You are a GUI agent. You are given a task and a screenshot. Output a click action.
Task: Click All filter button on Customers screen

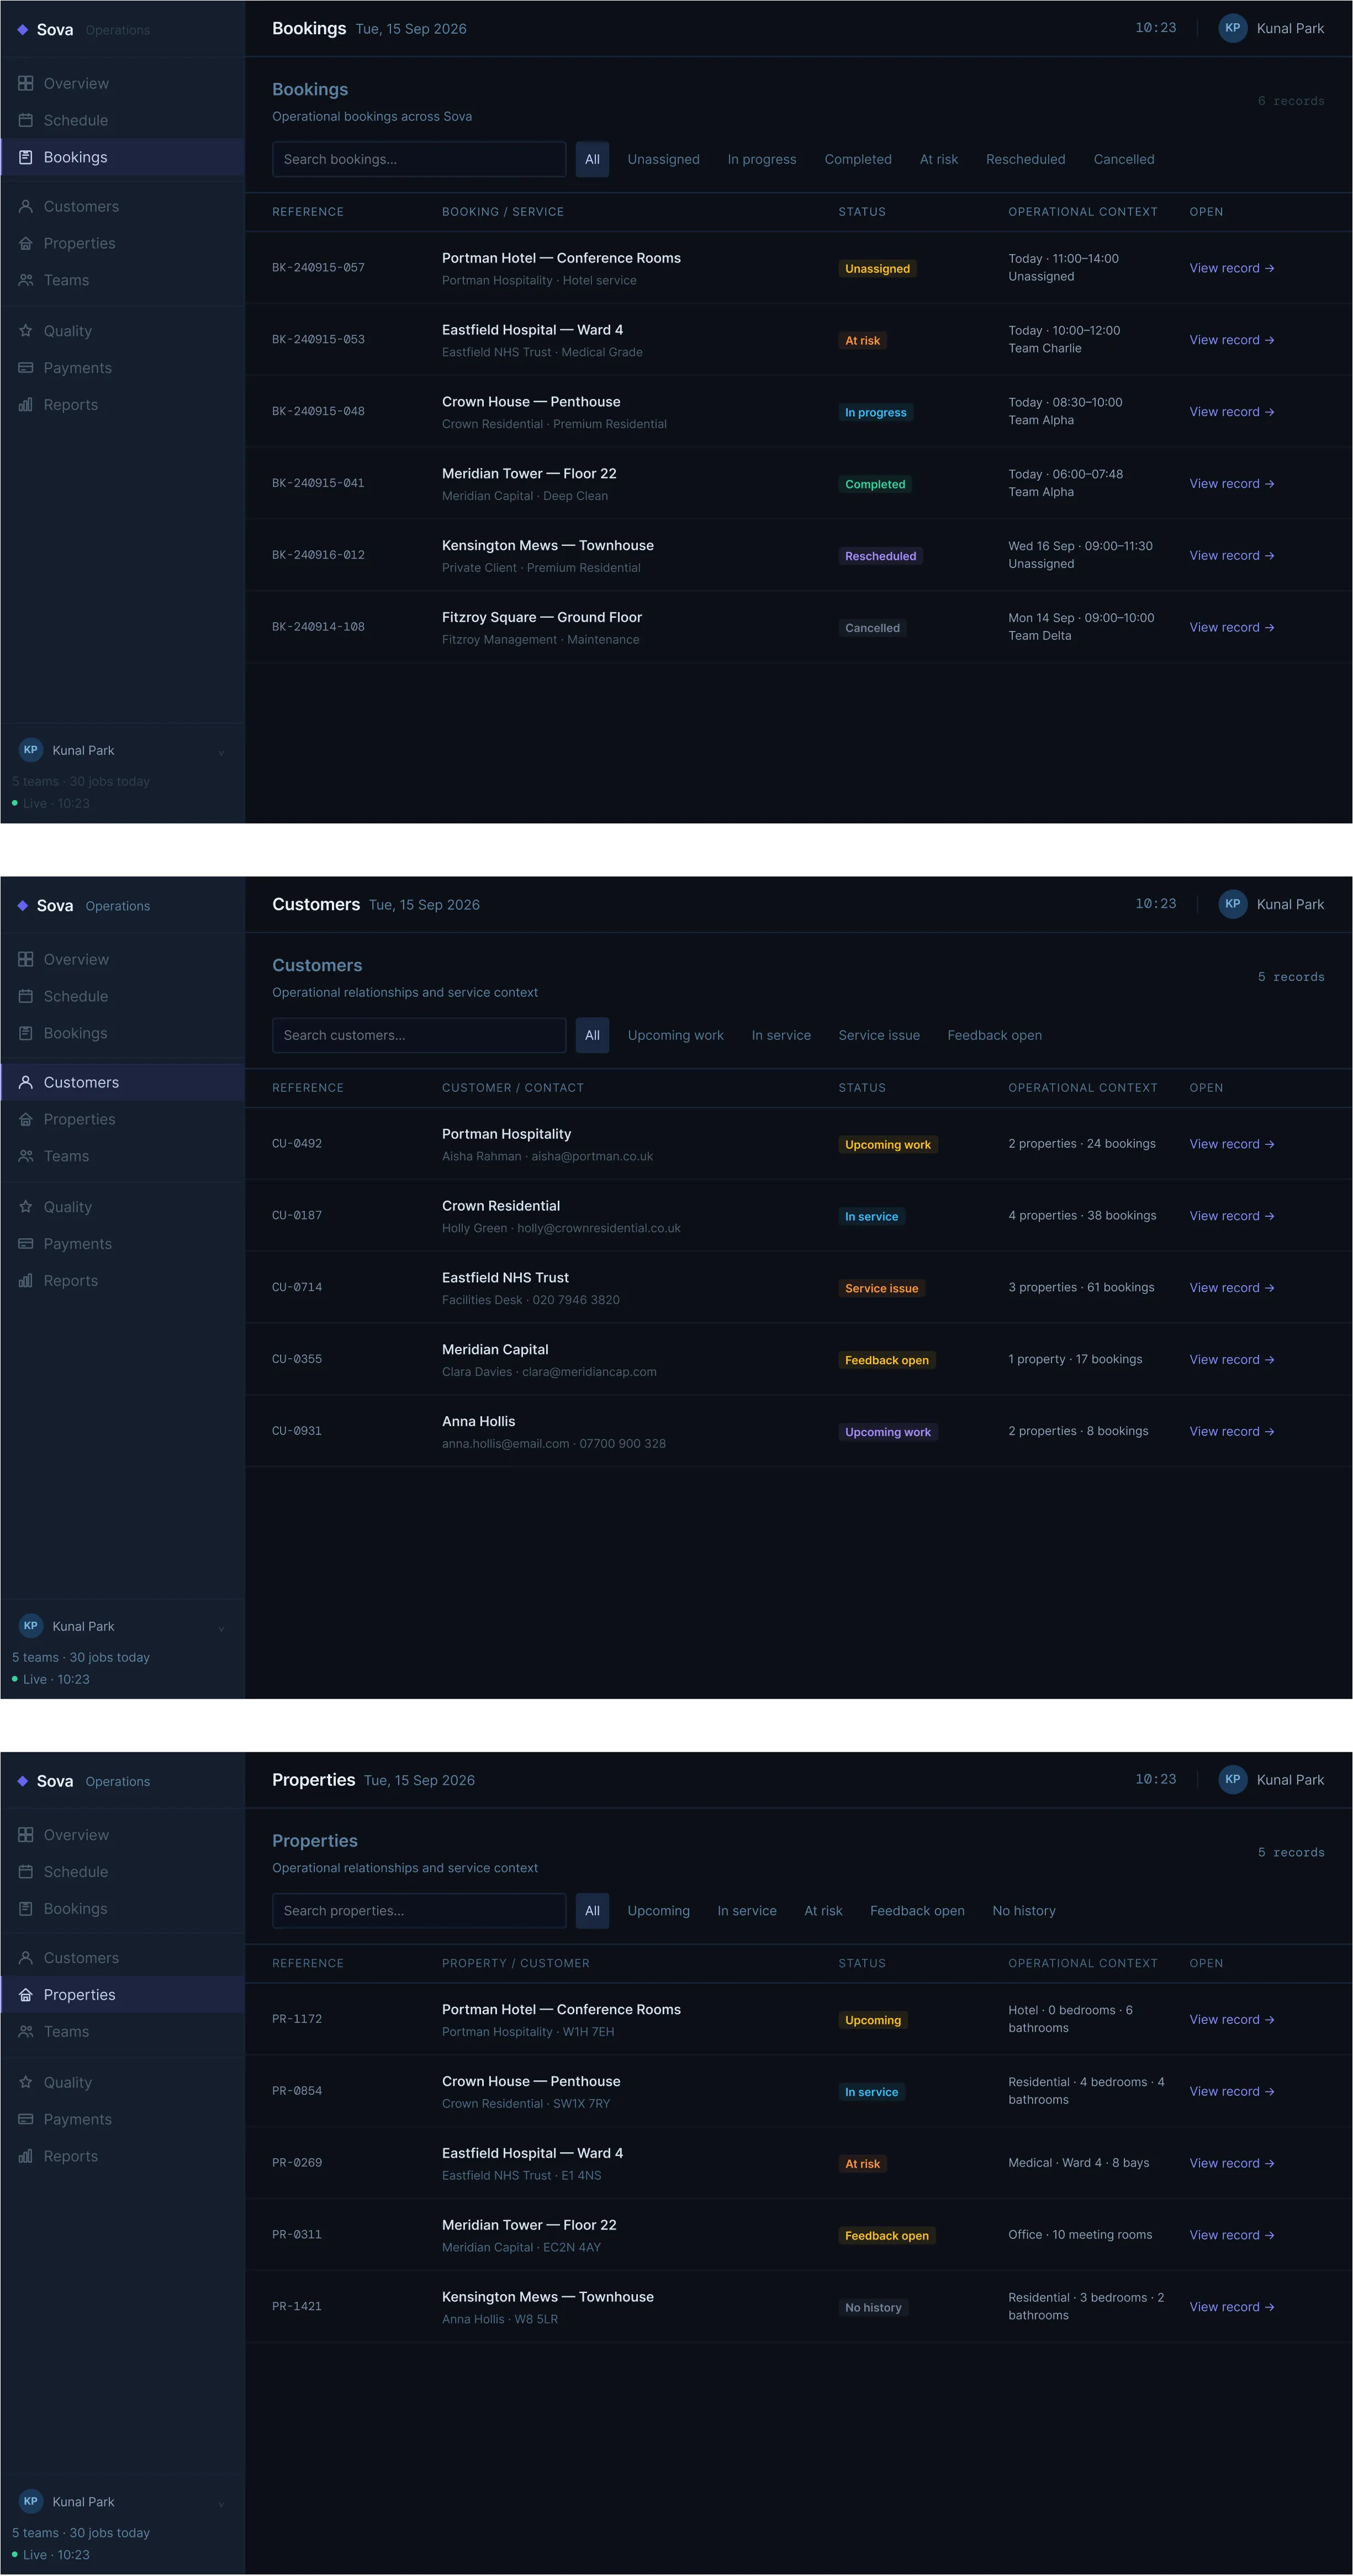[593, 1036]
